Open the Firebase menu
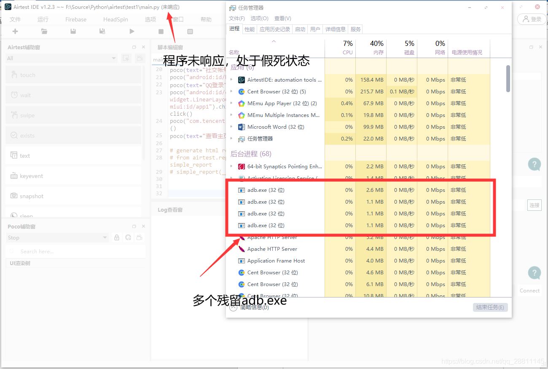548x369 pixels. click(x=76, y=19)
